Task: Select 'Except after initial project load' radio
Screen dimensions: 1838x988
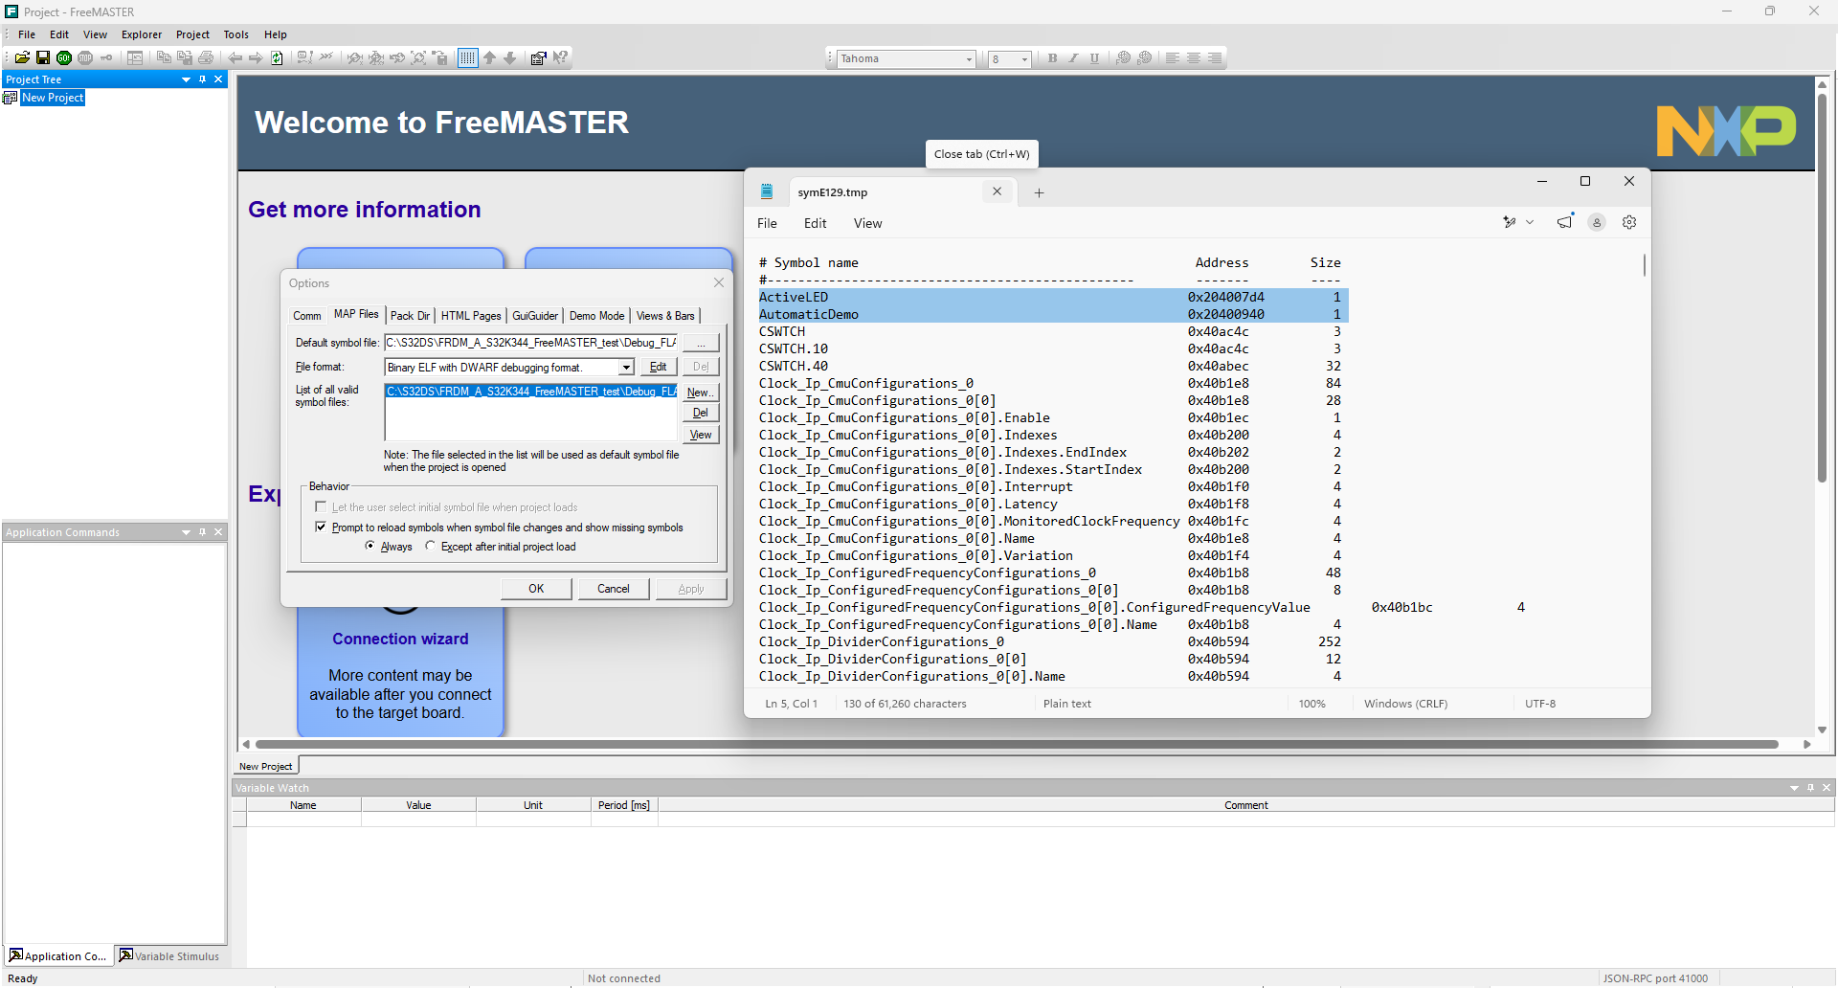Action: [430, 547]
